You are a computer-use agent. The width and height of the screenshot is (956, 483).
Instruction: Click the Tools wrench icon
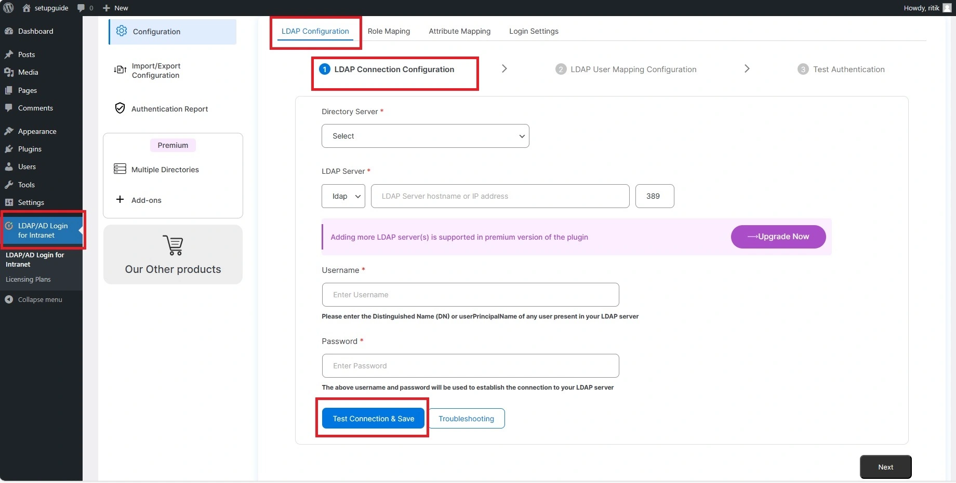[x=9, y=185]
